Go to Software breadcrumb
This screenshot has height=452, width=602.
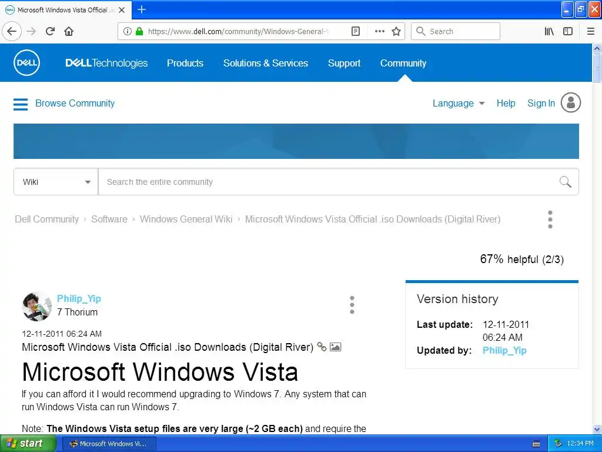(109, 219)
